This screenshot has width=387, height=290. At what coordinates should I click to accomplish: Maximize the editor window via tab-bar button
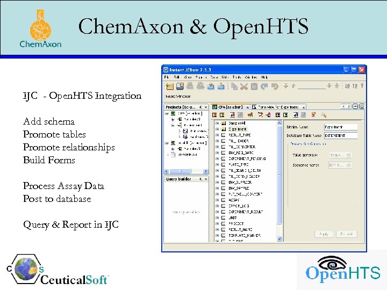[x=362, y=106]
